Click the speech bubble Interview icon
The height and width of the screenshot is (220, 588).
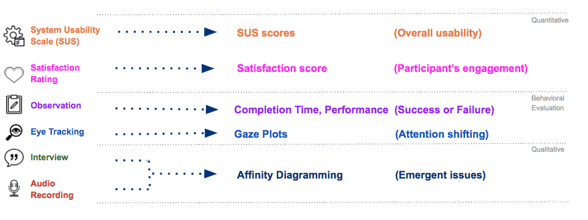tap(14, 157)
